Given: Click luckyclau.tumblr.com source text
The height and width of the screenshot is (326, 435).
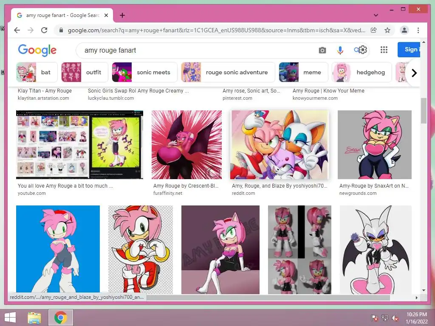Looking at the screenshot, I should coord(111,98).
